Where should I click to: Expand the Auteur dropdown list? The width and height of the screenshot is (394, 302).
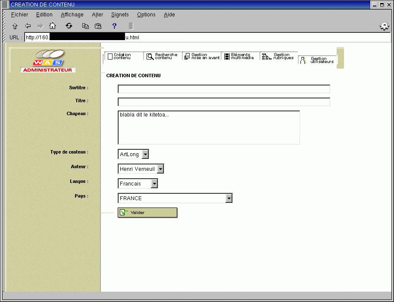160,169
